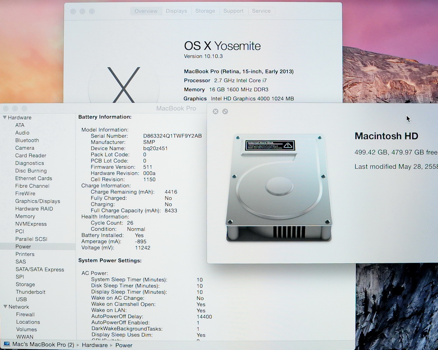
Task: Click the Macintosh HD hard disk icon
Action: point(279,188)
